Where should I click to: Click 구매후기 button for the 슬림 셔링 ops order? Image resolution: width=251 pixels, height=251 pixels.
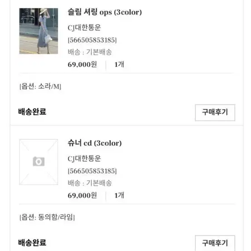pyautogui.click(x=215, y=113)
